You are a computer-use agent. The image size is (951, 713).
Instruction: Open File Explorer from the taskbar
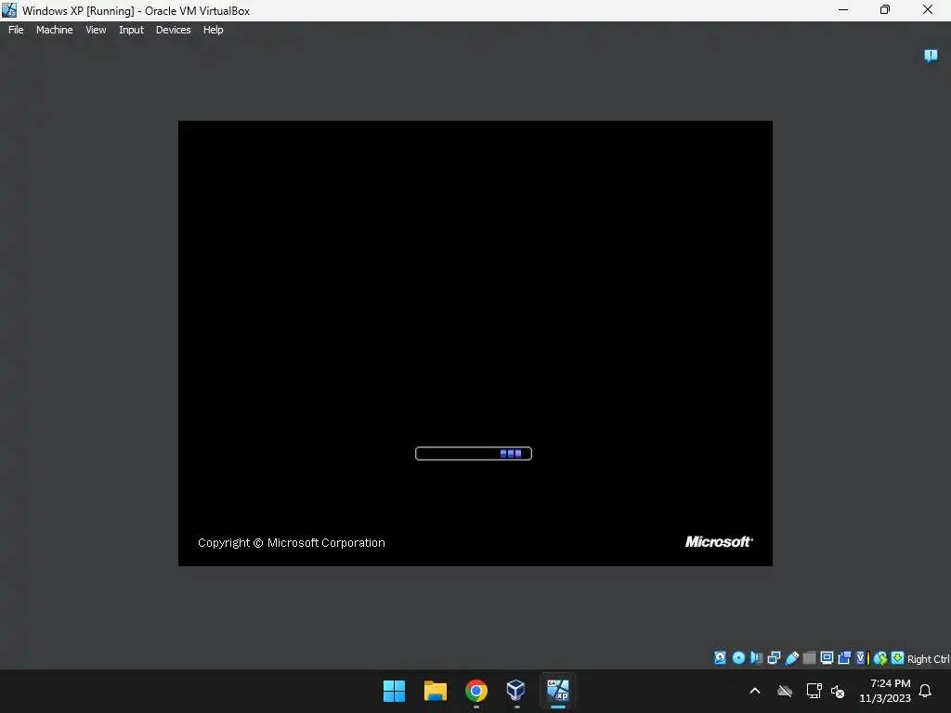point(435,691)
